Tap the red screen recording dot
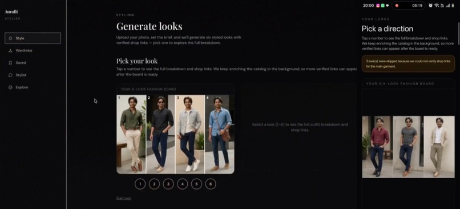This screenshot has height=209, width=460. click(x=397, y=6)
